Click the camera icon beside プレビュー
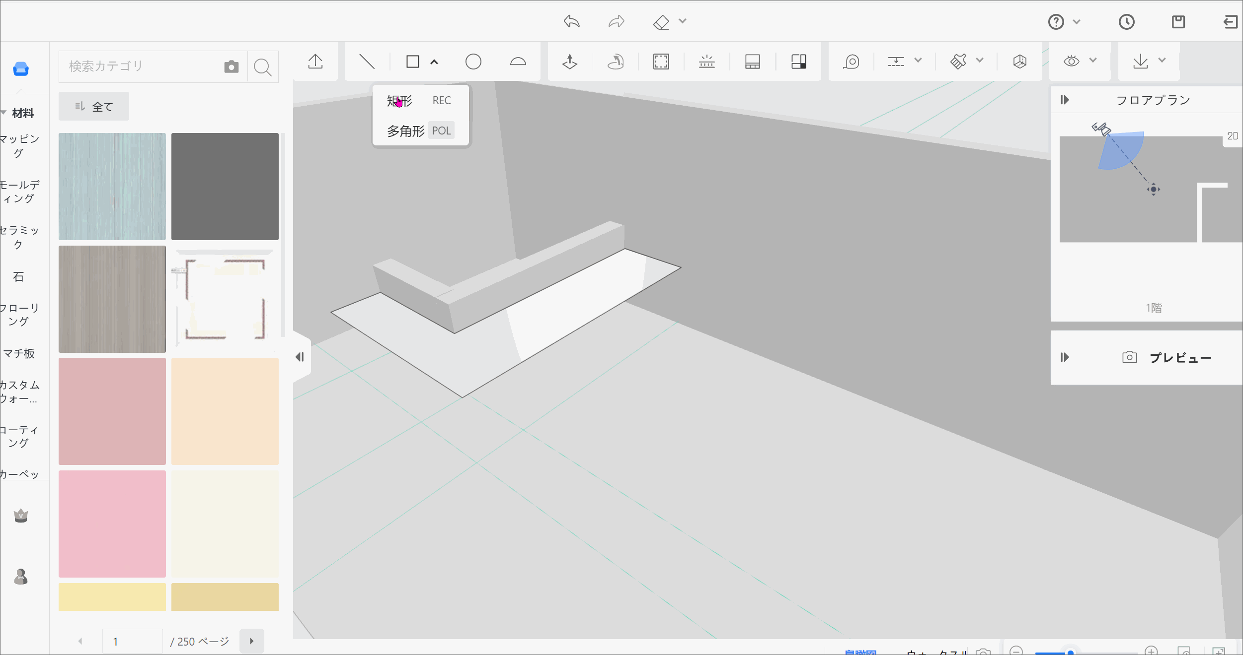The image size is (1243, 655). [x=1129, y=357]
